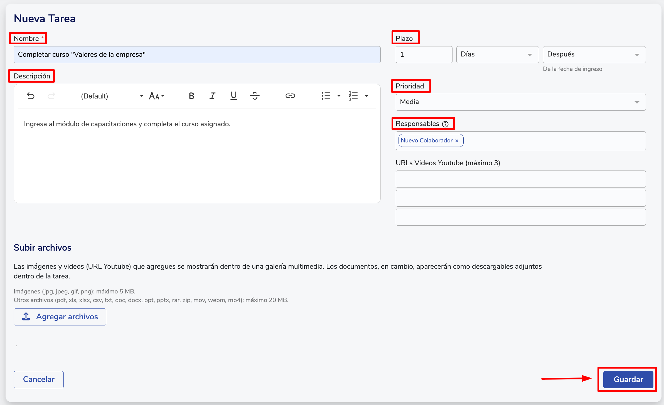Click the Cancelar button
This screenshot has width=664, height=405.
tap(39, 379)
